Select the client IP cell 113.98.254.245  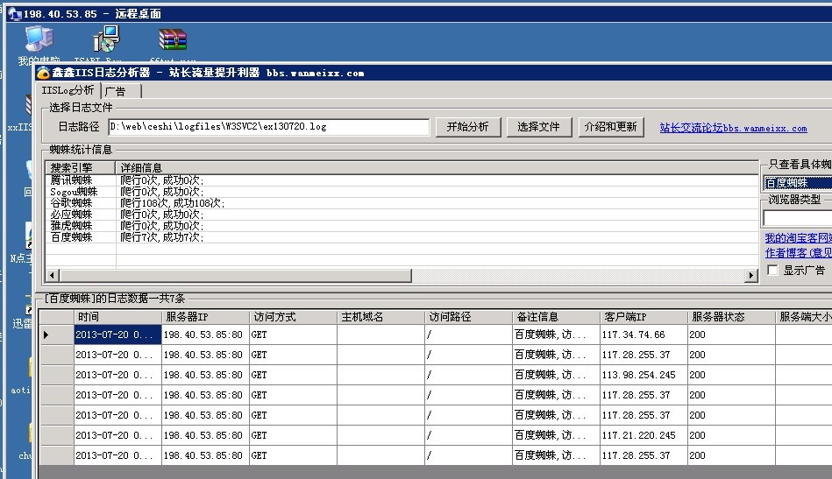pyautogui.click(x=644, y=375)
